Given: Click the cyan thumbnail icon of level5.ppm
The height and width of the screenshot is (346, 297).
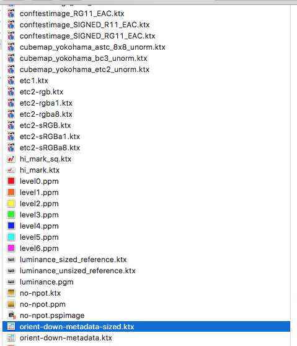Looking at the screenshot, I should [x=11, y=237].
